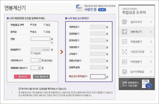Click the 연봉 amount input field

pyautogui.click(x=40, y=39)
